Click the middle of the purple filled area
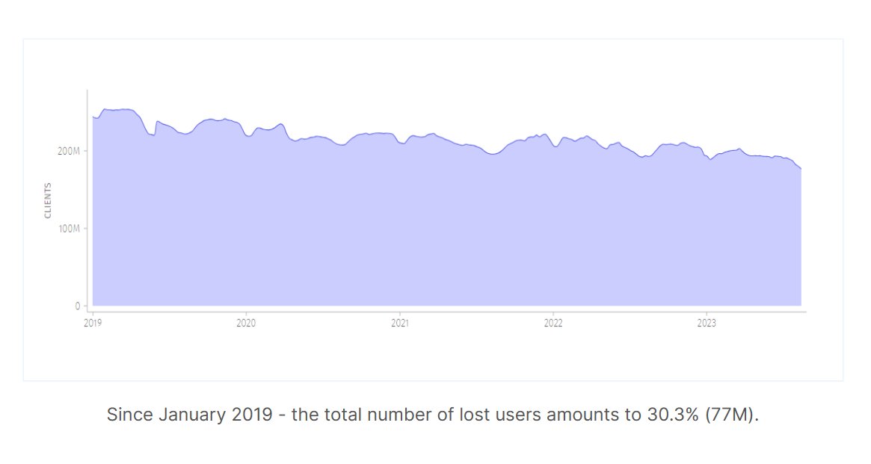The width and height of the screenshot is (871, 464). tap(446, 232)
